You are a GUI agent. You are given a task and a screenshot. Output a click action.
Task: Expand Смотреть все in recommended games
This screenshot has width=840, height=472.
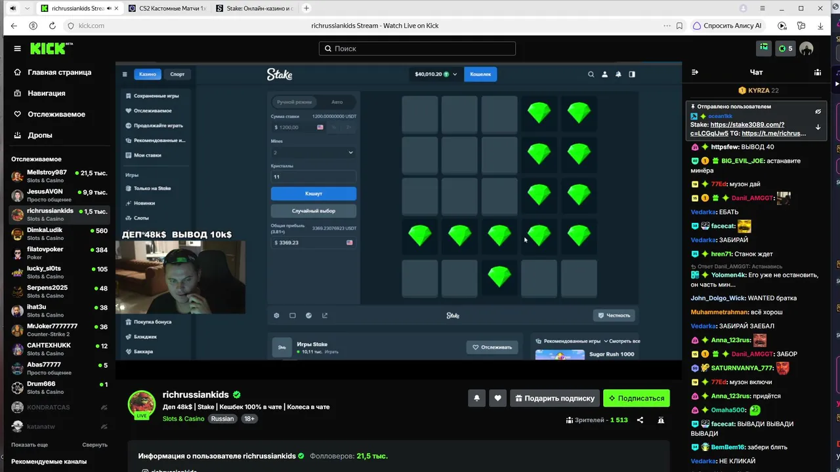(624, 341)
